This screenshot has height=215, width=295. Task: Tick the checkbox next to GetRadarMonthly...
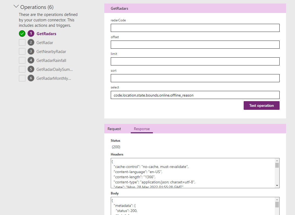[22, 78]
